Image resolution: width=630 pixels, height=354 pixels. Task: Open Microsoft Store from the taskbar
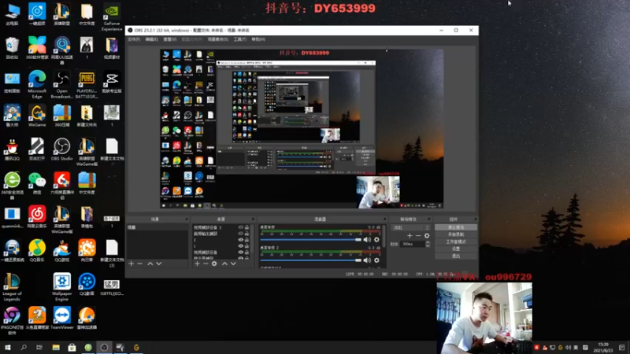coord(72,348)
